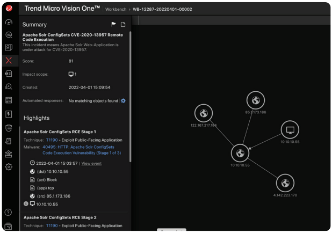Screen dimensions: 332x233
Task: Click the document note icon beside flag
Action: pos(123,25)
